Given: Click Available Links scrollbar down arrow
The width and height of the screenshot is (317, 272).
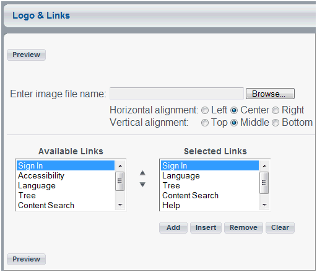Looking at the screenshot, I should pyautogui.click(x=120, y=205).
